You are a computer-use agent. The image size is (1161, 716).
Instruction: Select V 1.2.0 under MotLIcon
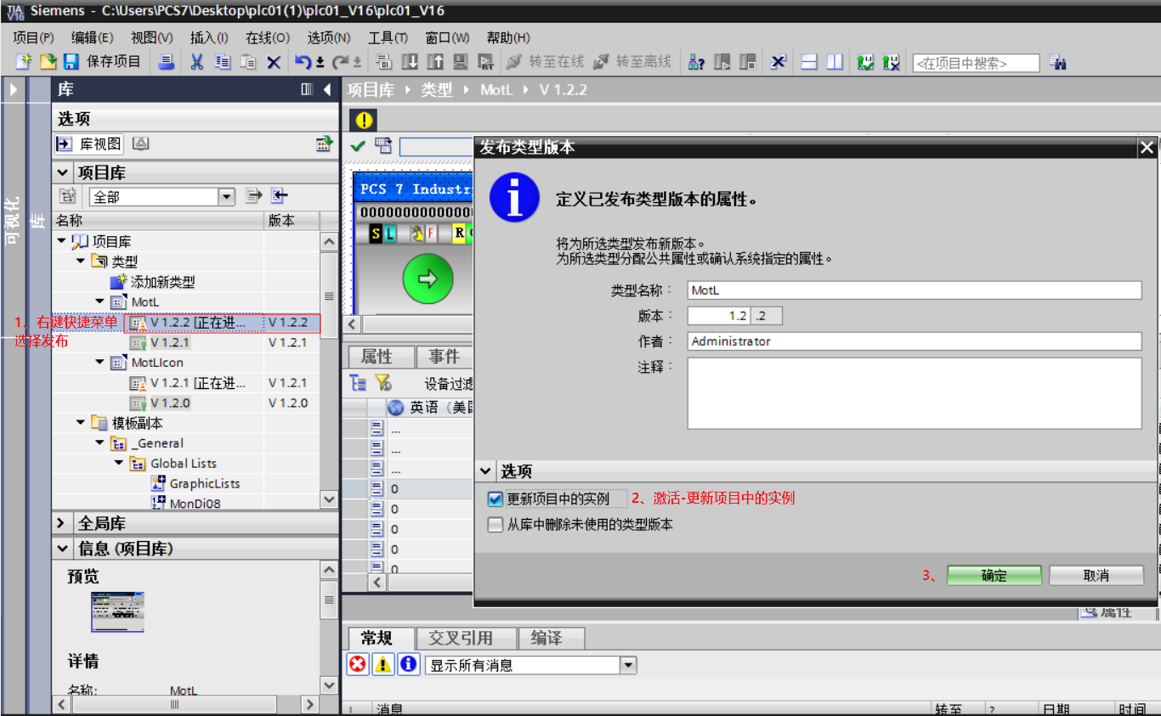pyautogui.click(x=170, y=403)
